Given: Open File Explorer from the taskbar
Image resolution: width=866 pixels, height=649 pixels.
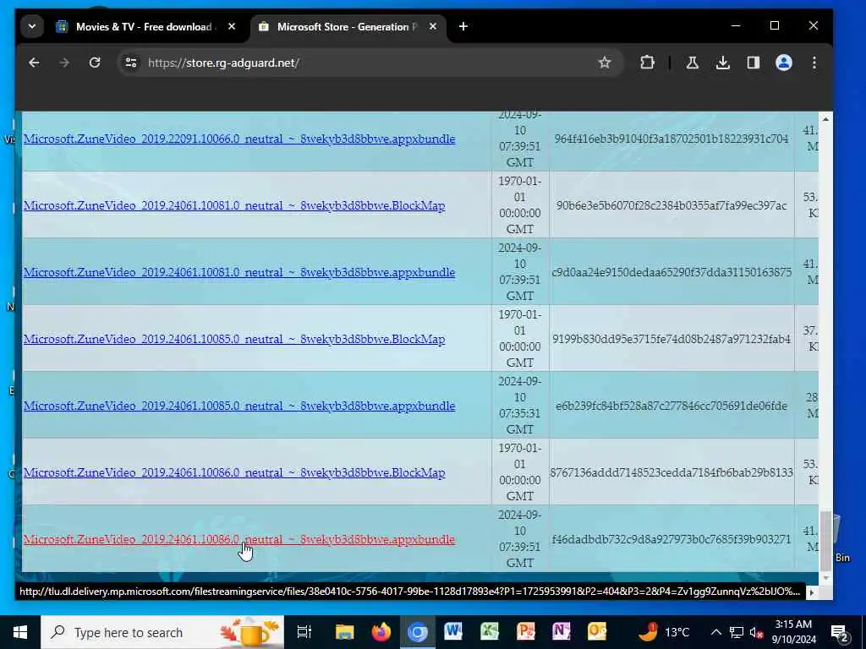Looking at the screenshot, I should click(x=344, y=632).
